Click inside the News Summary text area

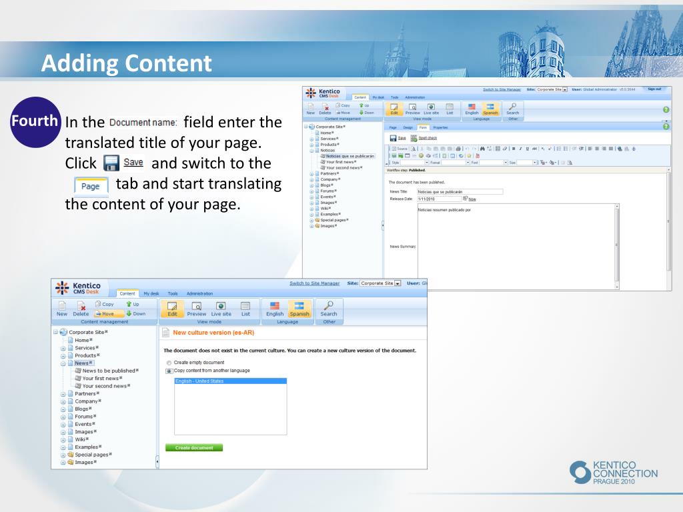pos(516,246)
